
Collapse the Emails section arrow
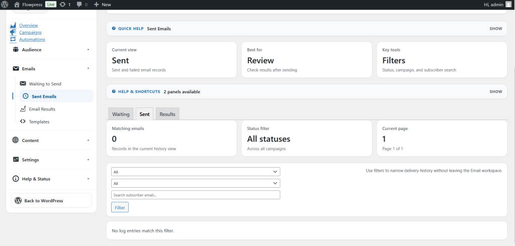coord(89,69)
